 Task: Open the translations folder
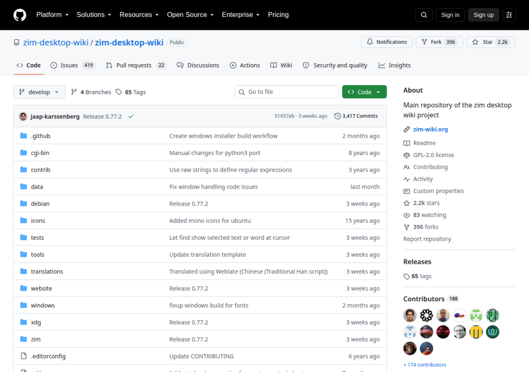[47, 271]
